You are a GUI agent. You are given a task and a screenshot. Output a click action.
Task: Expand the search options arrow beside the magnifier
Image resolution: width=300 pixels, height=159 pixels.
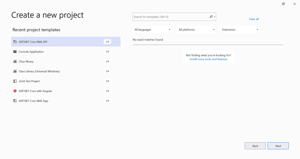click(215, 17)
